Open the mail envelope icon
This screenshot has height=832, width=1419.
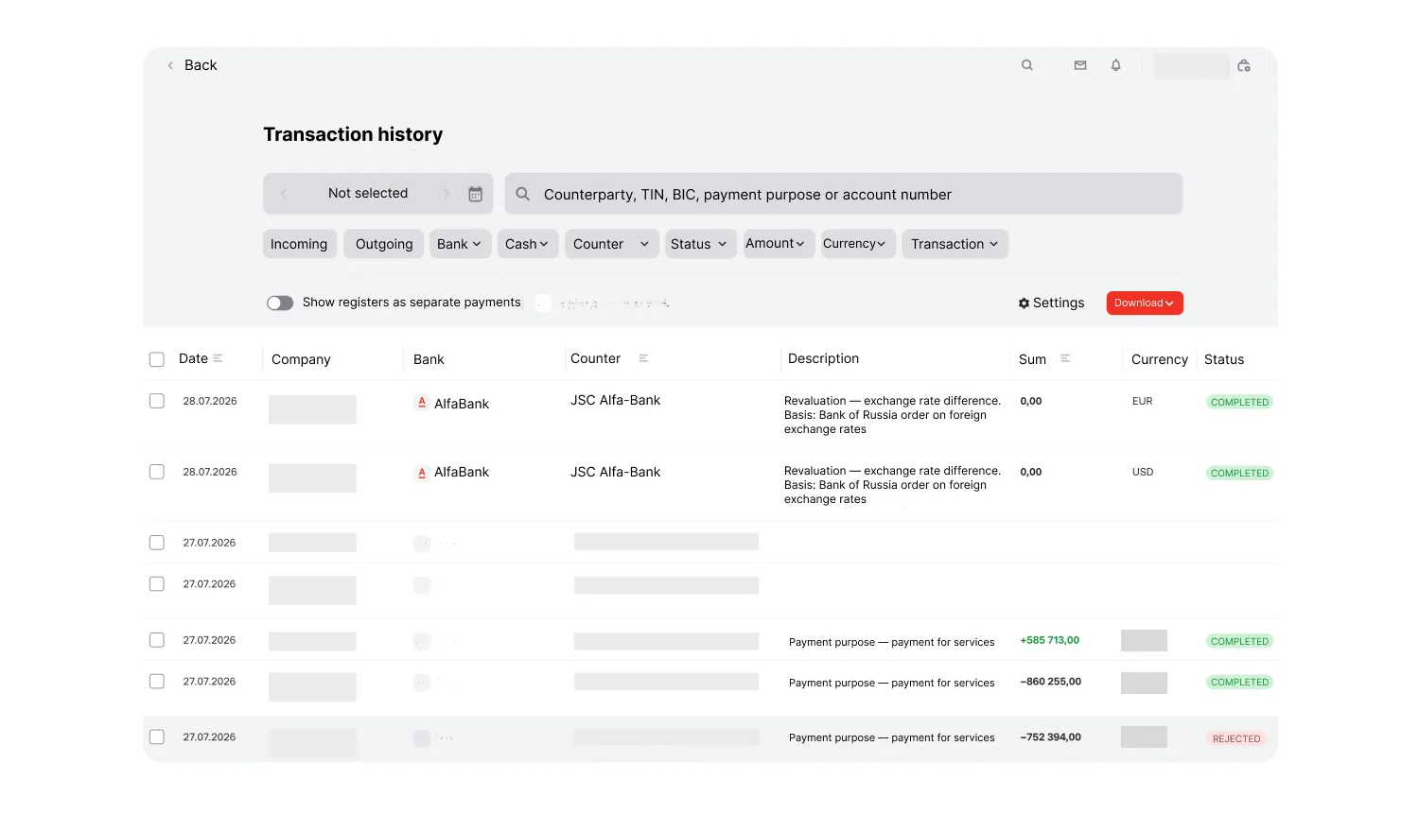1080,65
